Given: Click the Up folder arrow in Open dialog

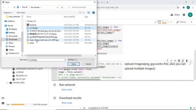Looking at the screenshot, I should coord(14,7).
